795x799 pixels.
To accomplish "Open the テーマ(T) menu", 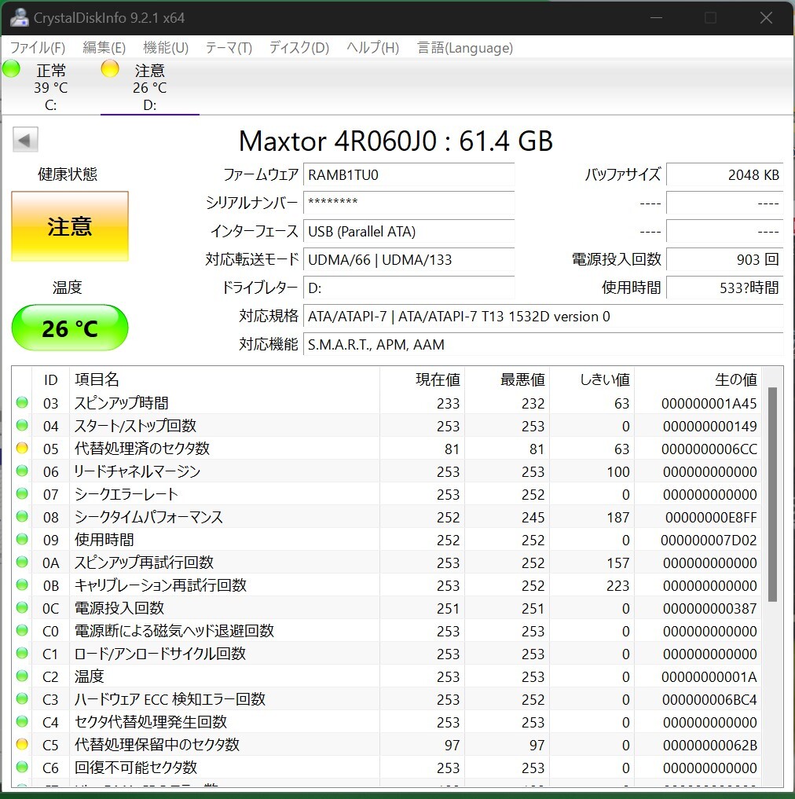I will [227, 48].
